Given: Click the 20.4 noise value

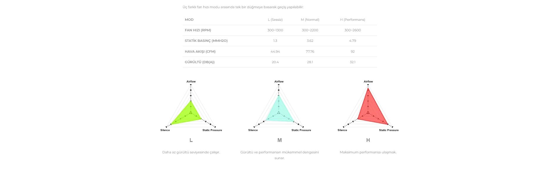Looking at the screenshot, I should pyautogui.click(x=275, y=62).
